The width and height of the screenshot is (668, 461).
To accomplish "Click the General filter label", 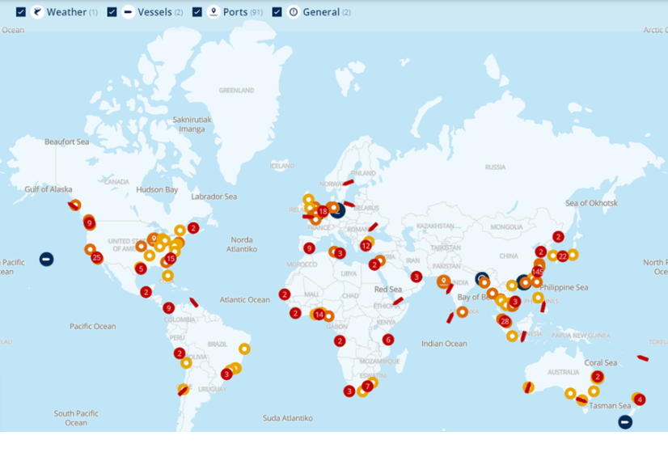I will coord(321,12).
